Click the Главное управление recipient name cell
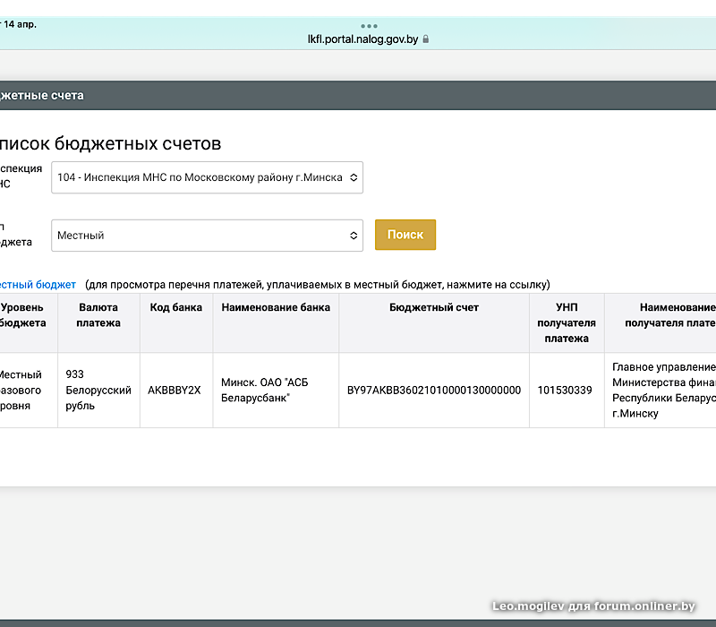Viewport: 716px width, 627px height. (x=662, y=391)
